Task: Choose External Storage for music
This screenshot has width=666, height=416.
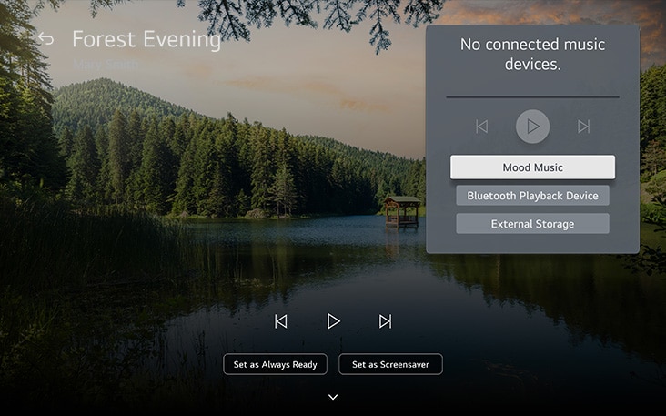Action: (x=532, y=224)
